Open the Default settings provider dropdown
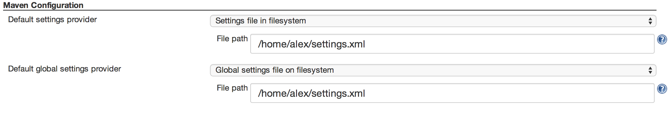Image resolution: width=672 pixels, height=114 pixels. pyautogui.click(x=433, y=21)
